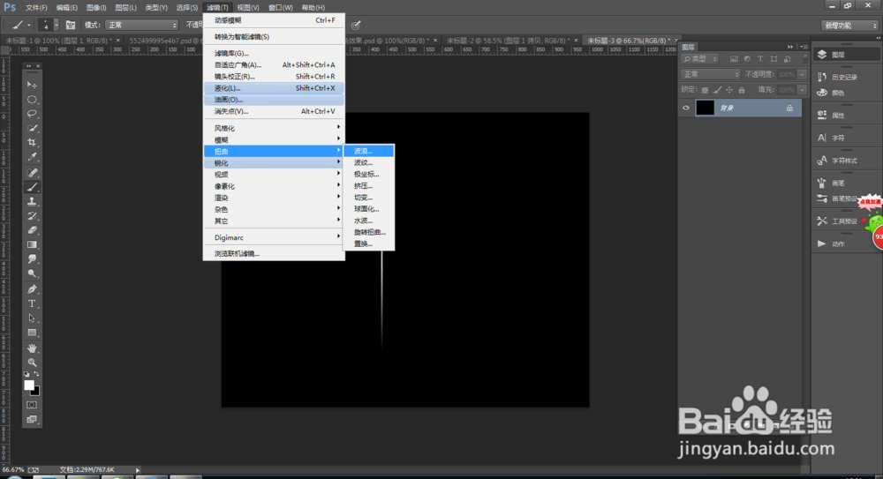Select the Healing Brush tool
The width and height of the screenshot is (883, 479).
click(32, 173)
